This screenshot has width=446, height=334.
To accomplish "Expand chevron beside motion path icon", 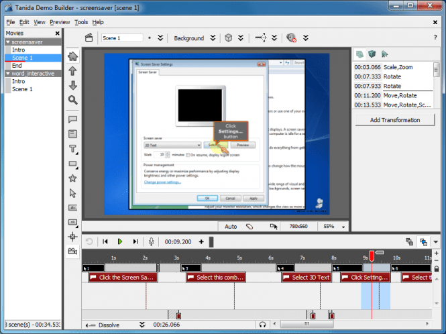I will tap(274, 38).
